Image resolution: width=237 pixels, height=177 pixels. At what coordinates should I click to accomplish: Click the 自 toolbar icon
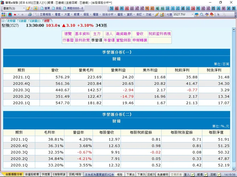coord(132,8)
